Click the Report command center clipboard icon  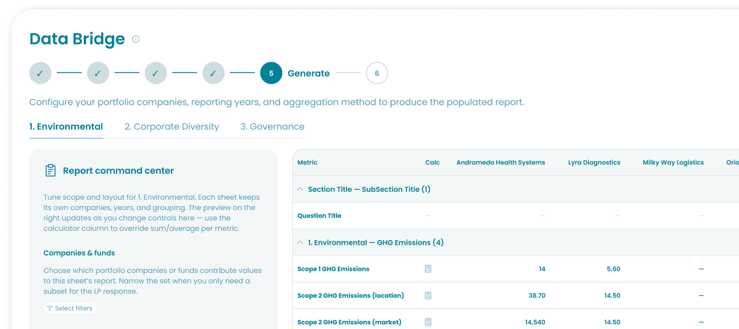(51, 170)
